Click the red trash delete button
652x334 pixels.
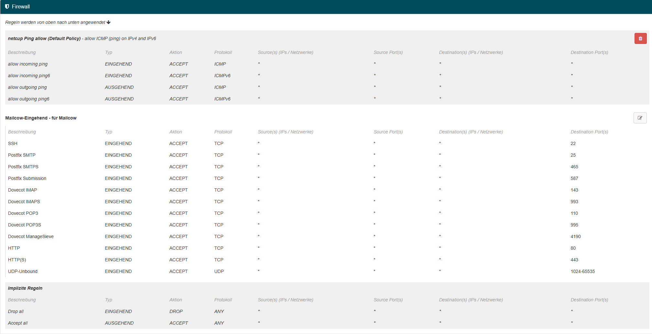pyautogui.click(x=640, y=38)
